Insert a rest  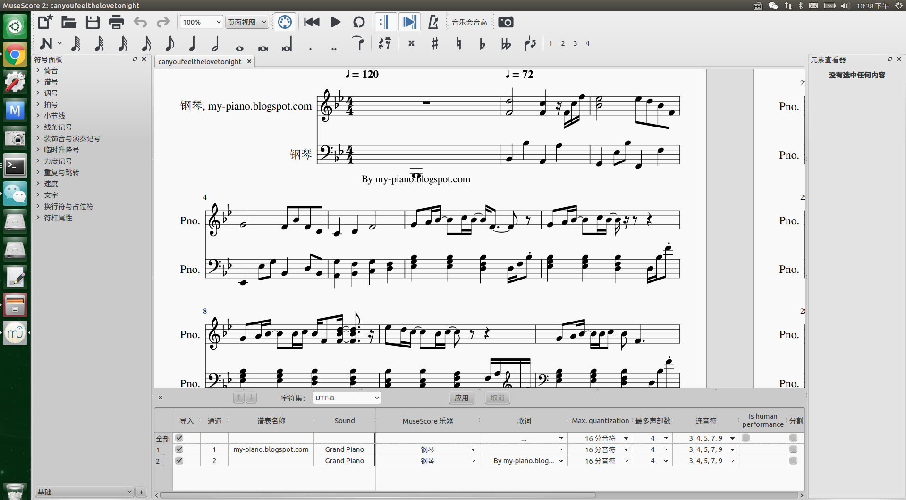pos(385,43)
